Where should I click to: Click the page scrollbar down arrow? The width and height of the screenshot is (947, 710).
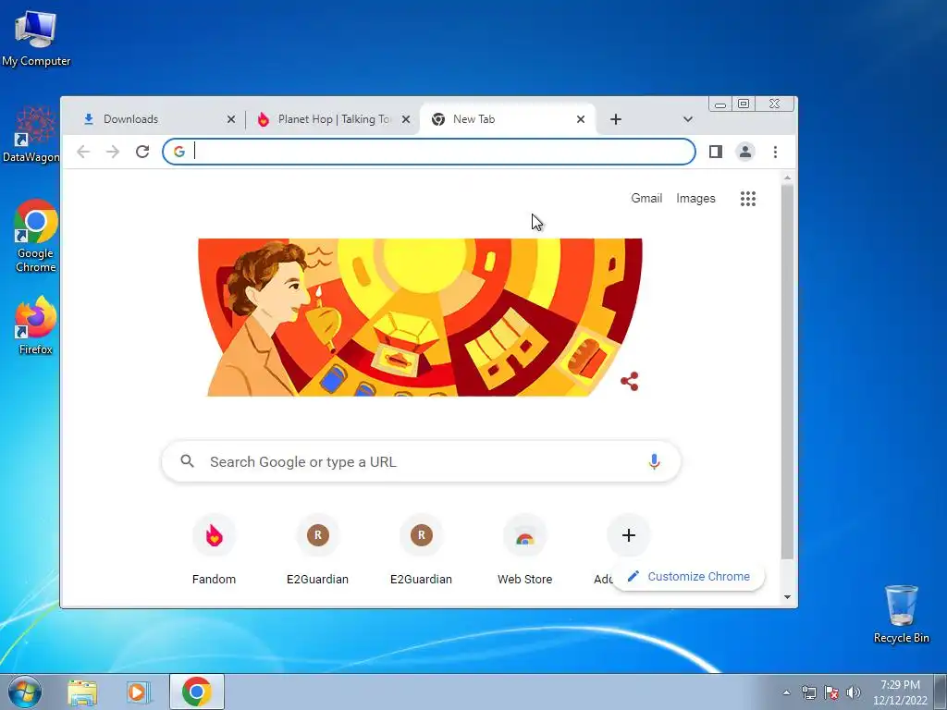pyautogui.click(x=787, y=597)
